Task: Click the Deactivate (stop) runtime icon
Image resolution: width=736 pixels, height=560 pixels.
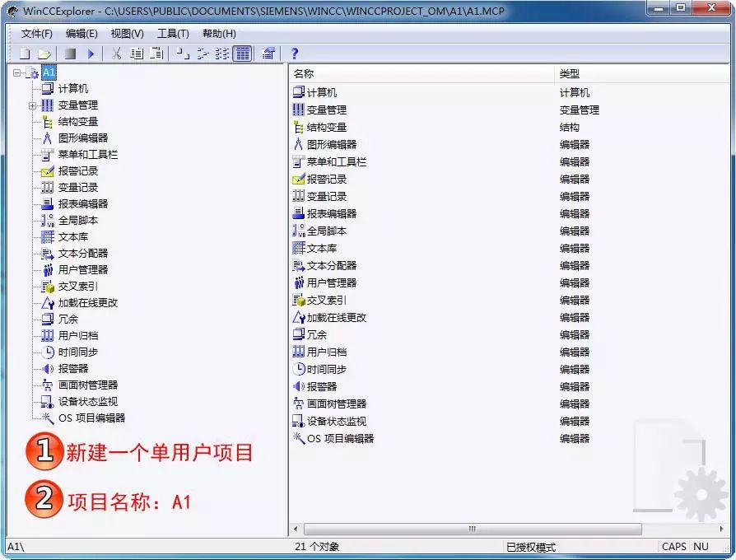Action: click(x=71, y=54)
